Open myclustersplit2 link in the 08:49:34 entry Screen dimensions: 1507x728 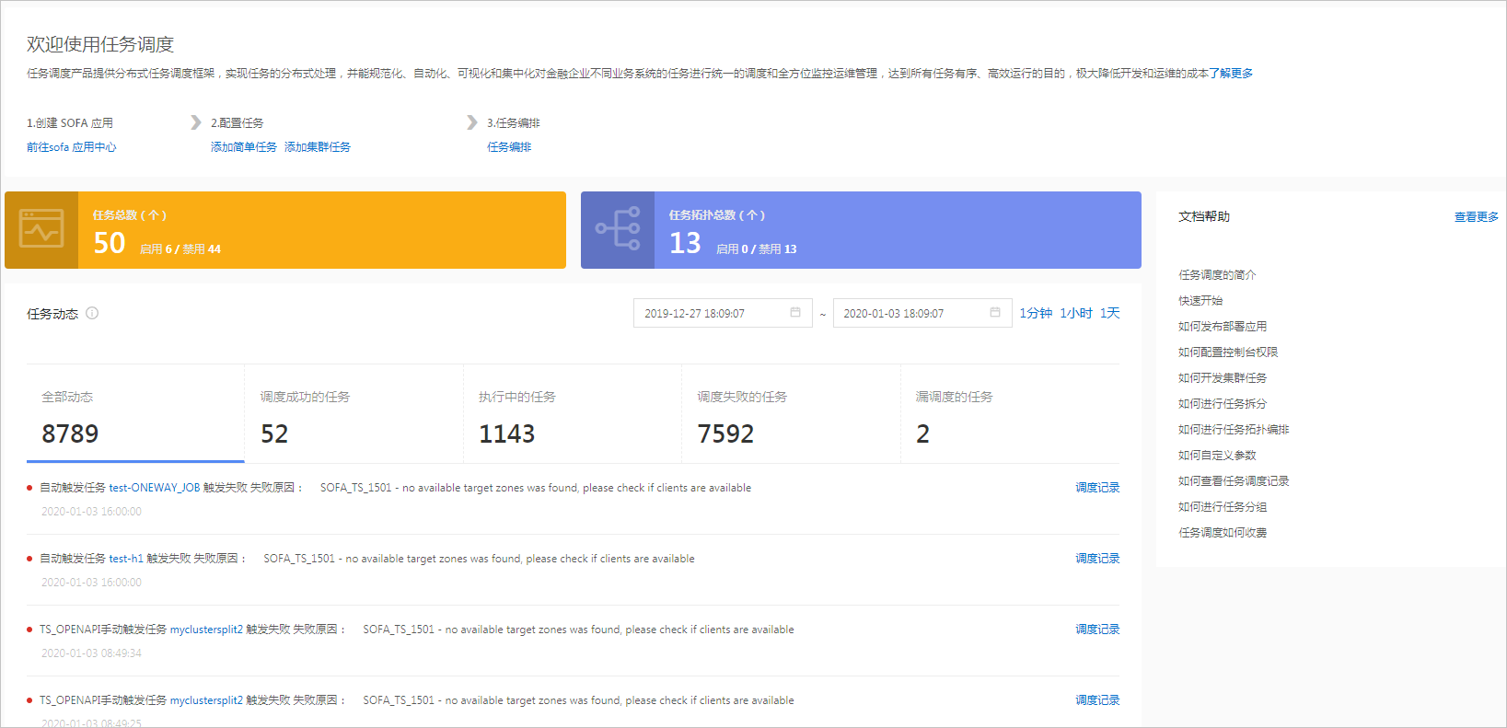206,630
